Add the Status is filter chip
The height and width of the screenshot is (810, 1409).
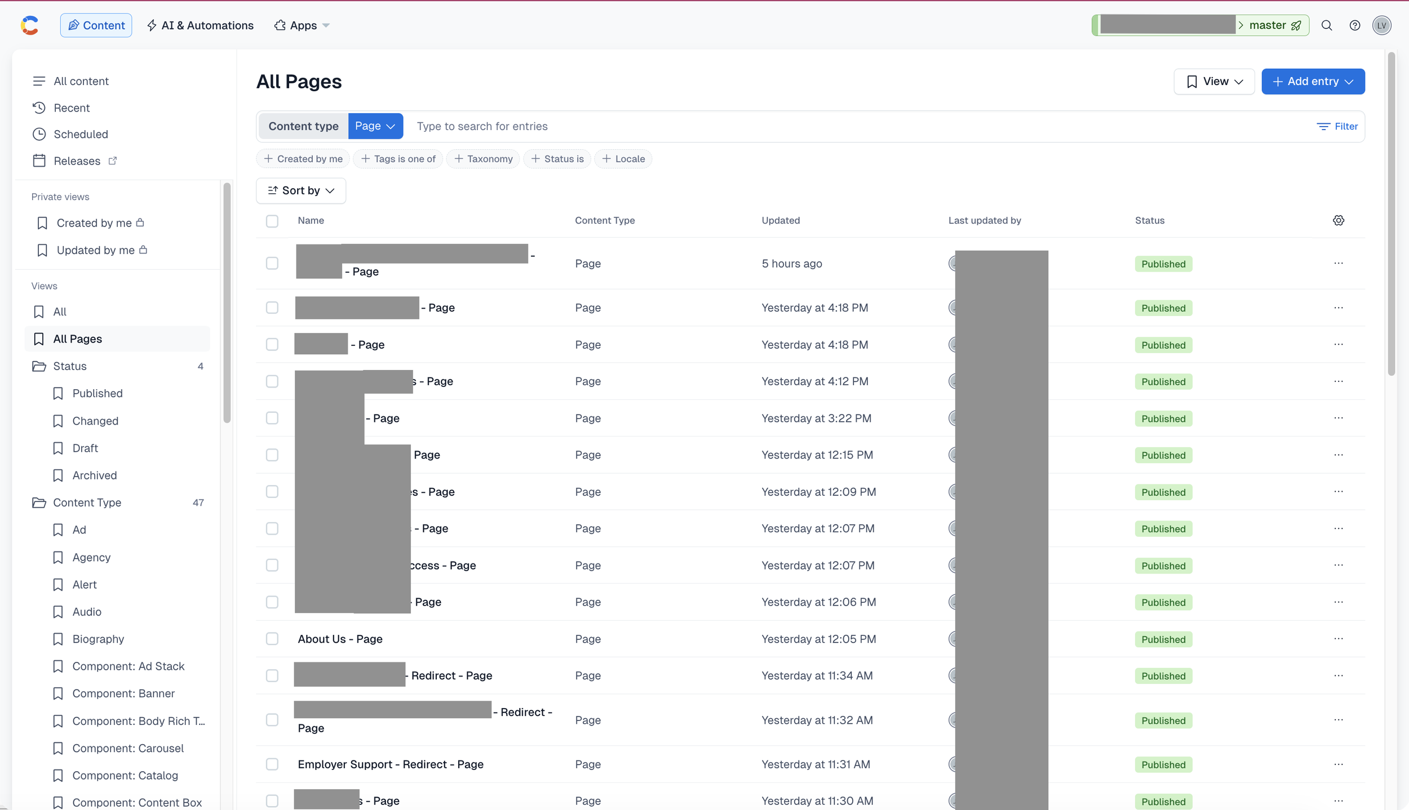click(x=557, y=159)
